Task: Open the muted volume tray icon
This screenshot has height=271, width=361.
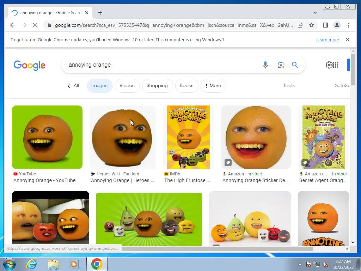Action: [325, 265]
